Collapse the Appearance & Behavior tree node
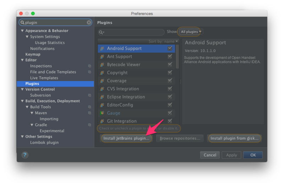 (22, 31)
